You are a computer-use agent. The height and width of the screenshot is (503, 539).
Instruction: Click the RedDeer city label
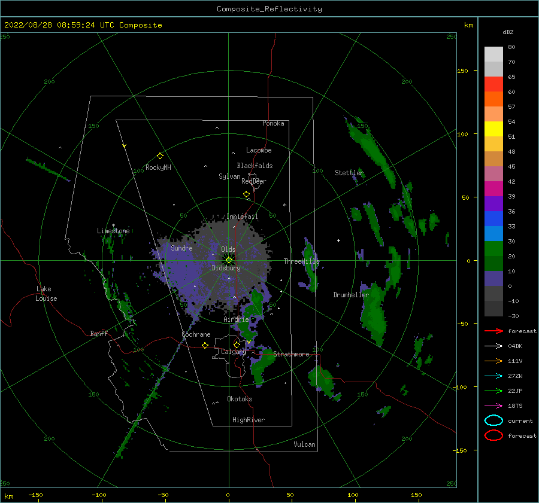(254, 181)
